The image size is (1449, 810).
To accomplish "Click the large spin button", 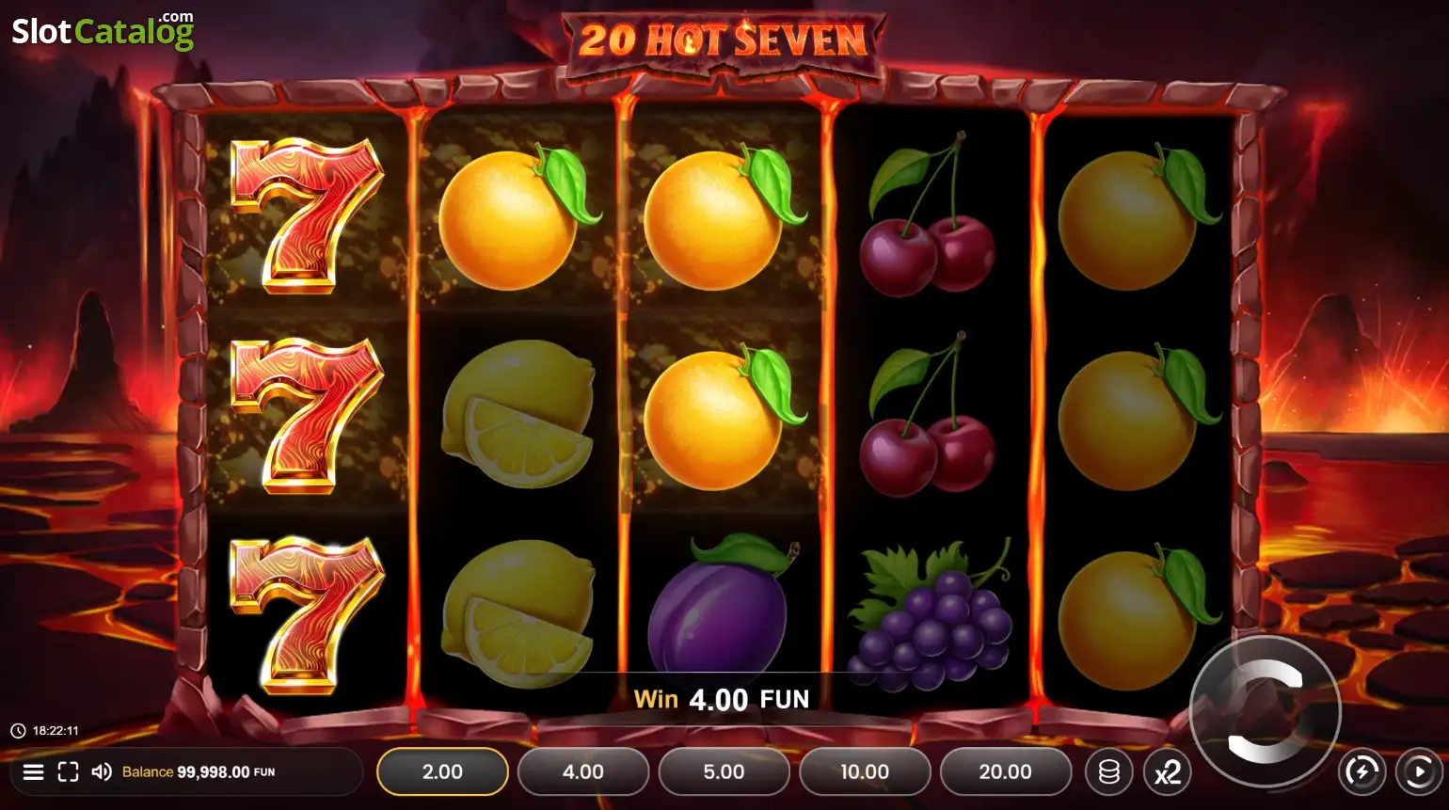I will click(1265, 711).
